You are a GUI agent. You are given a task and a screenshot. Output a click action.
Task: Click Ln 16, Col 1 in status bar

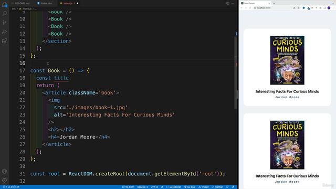click(x=128, y=187)
